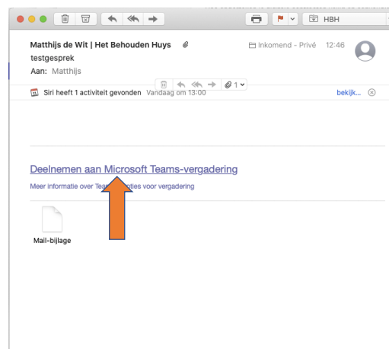Viewport: 389px width, 349px height.
Task: Click the sender name Matthijs de Wit
Action: pos(59,45)
